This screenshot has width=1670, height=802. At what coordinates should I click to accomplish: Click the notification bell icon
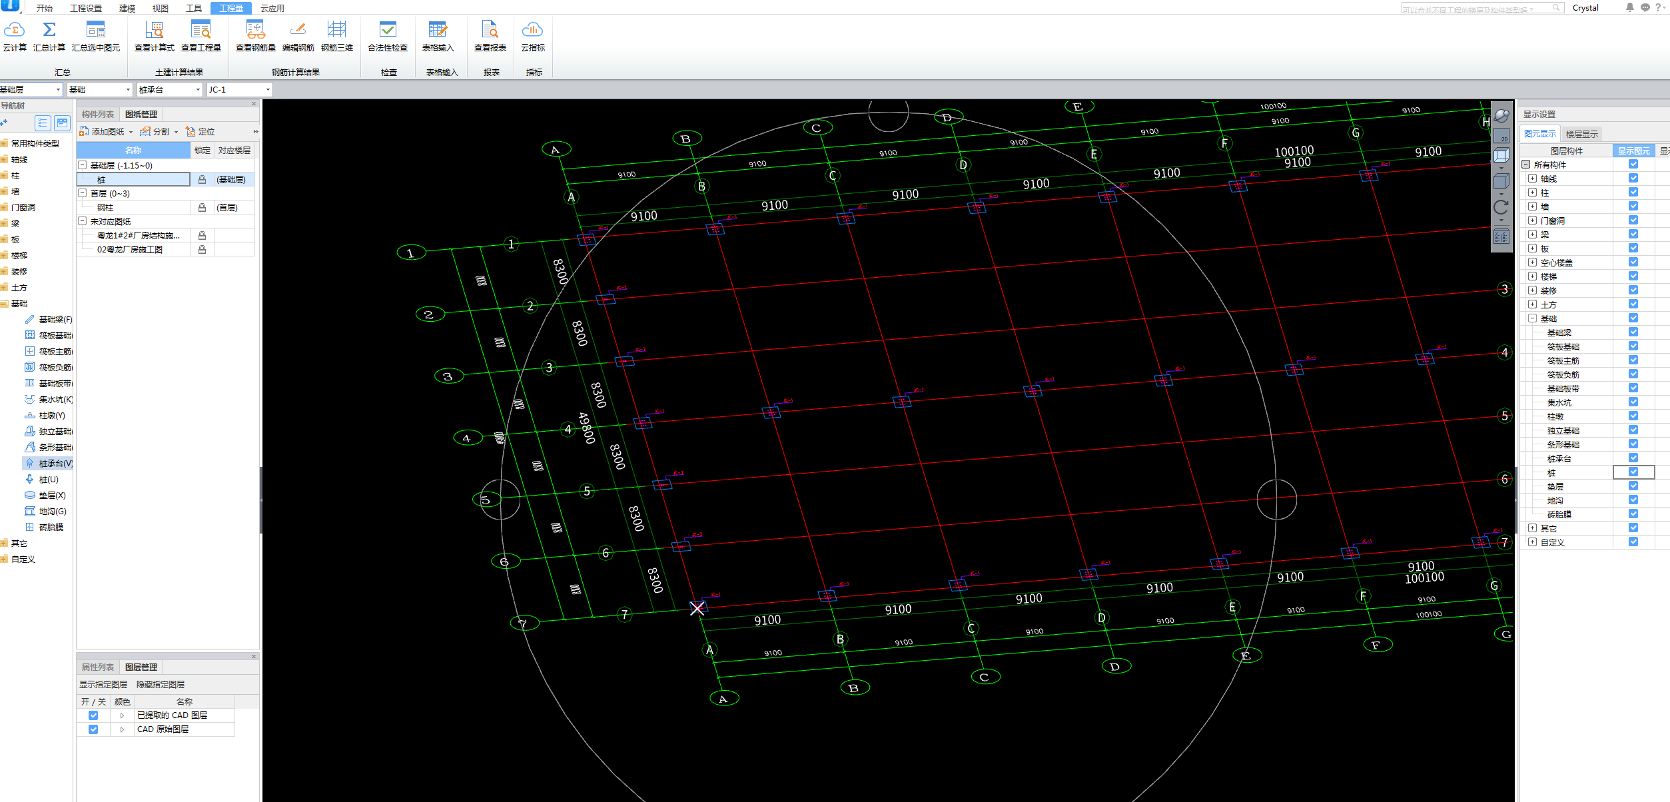tap(1630, 8)
